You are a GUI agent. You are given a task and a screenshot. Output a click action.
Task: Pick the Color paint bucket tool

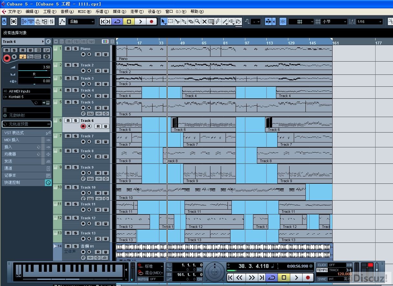[x=239, y=22]
